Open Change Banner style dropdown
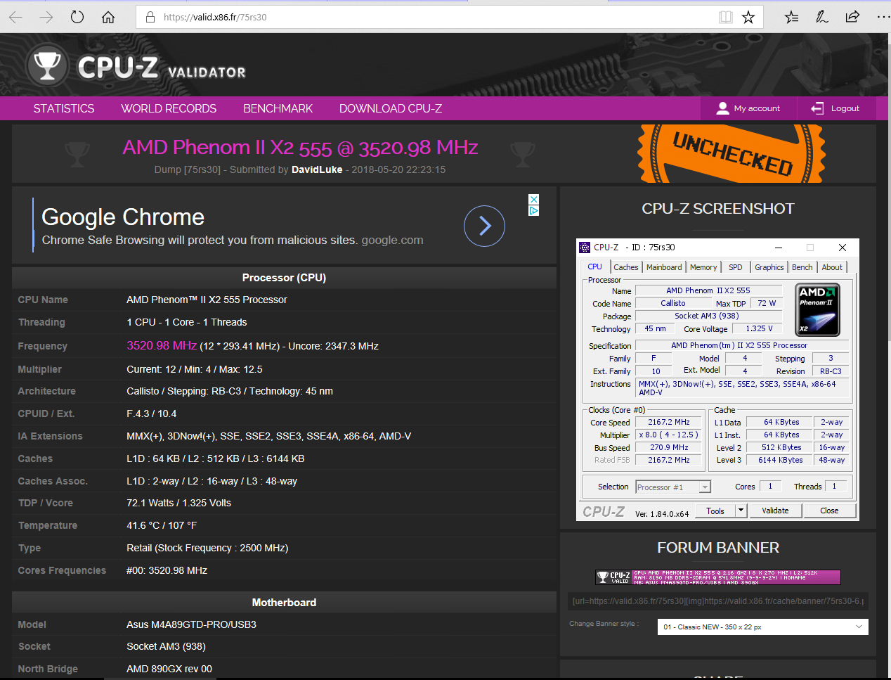Viewport: 891px width, 680px height. coord(762,627)
